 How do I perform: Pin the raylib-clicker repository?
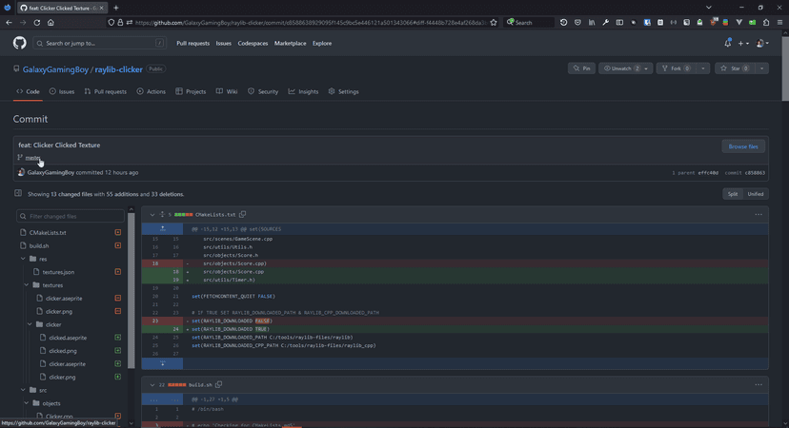point(581,68)
